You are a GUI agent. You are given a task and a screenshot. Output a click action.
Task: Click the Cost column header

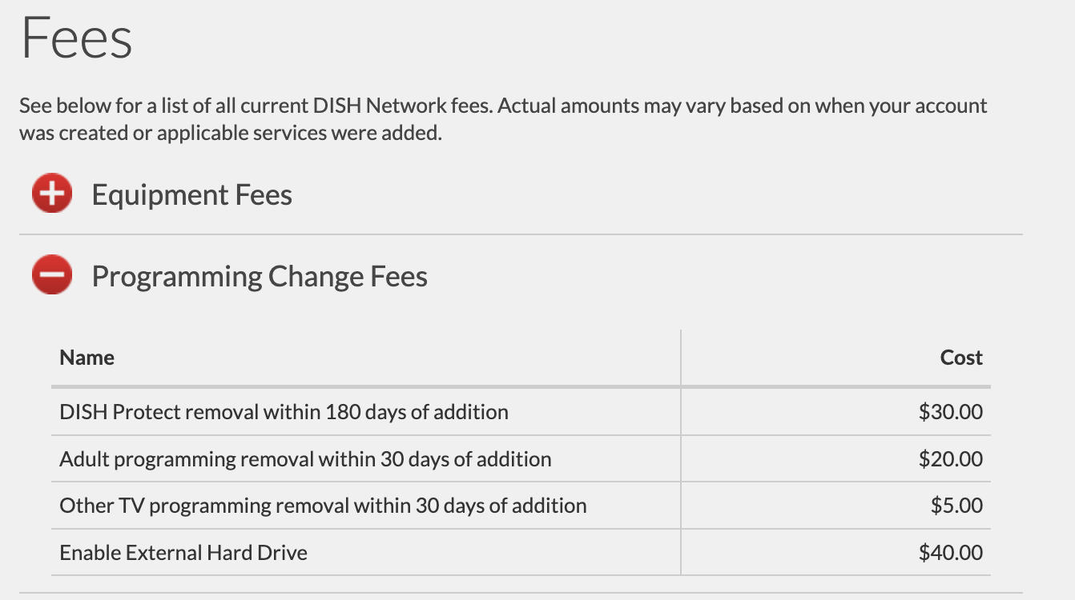(x=961, y=358)
